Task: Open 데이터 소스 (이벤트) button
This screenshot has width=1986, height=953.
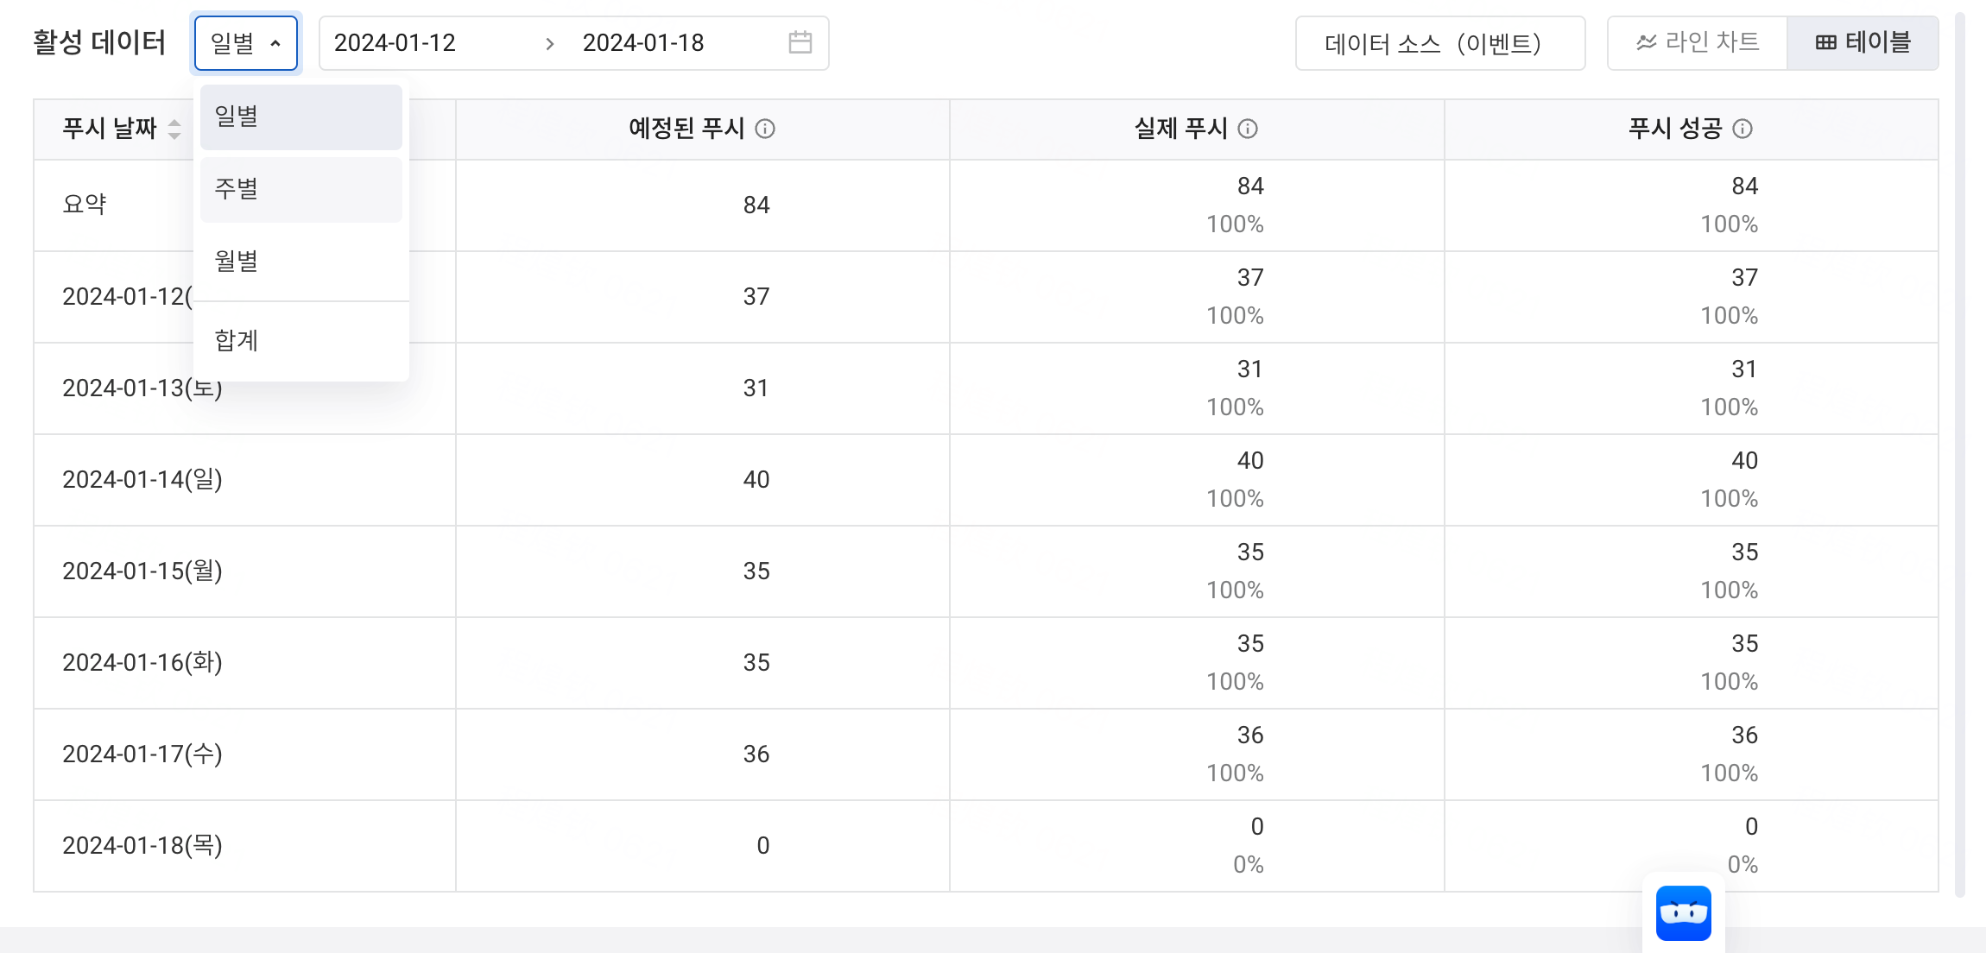Action: pos(1440,42)
